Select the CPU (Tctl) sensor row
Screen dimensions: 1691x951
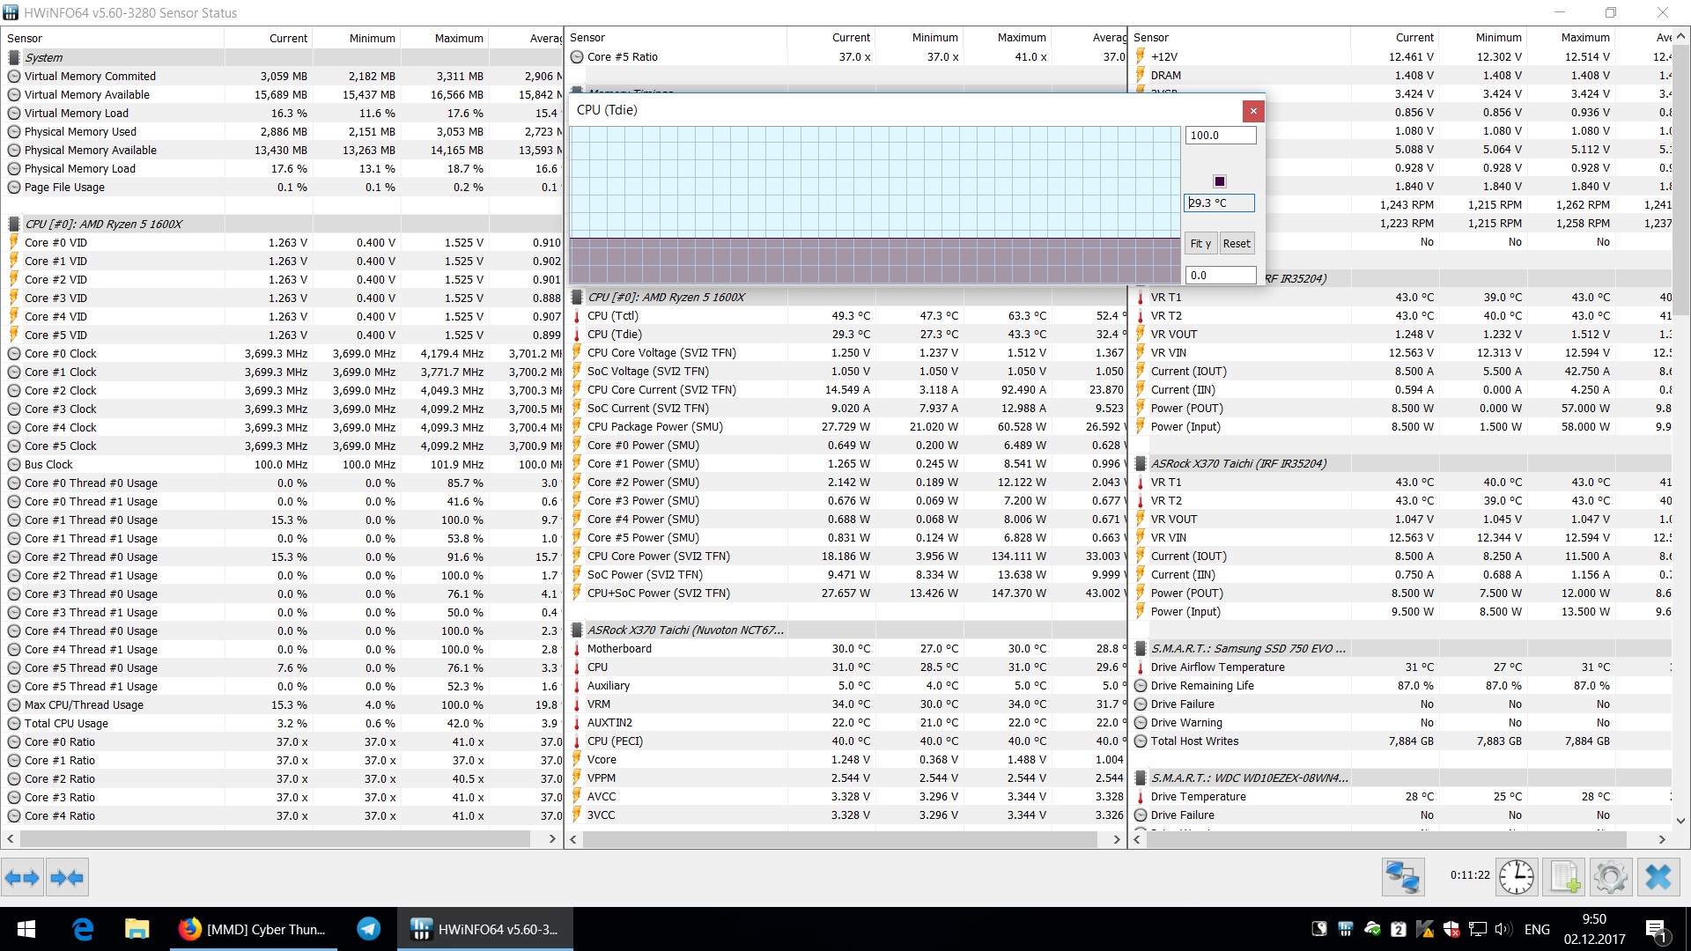point(613,316)
